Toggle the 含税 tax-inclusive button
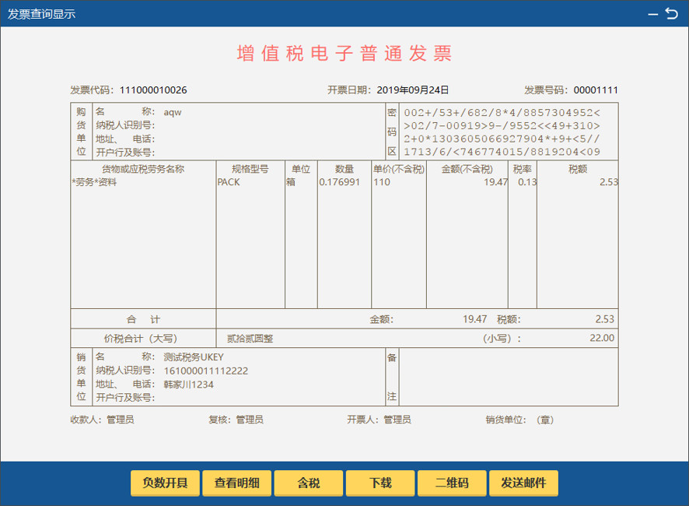This screenshot has width=689, height=506. coord(309,483)
